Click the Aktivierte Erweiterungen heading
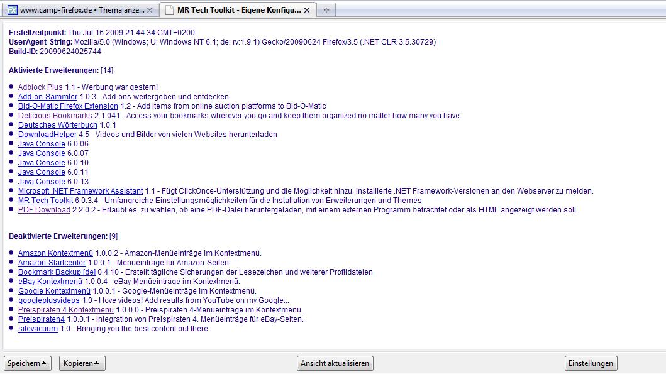 pyautogui.click(x=53, y=70)
